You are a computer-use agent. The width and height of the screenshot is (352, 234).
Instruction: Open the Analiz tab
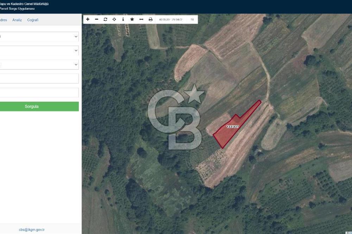pyautogui.click(x=17, y=20)
